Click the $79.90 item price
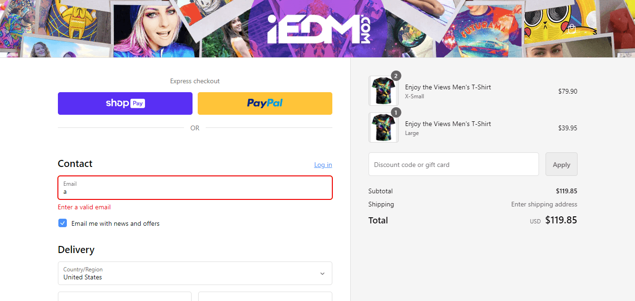Image resolution: width=635 pixels, height=301 pixels. 567,91
